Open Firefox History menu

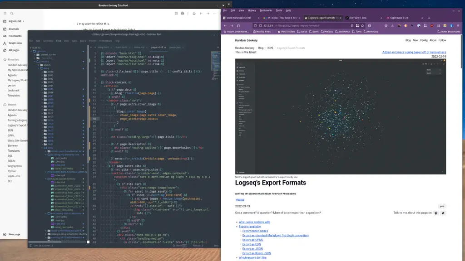(252, 10)
